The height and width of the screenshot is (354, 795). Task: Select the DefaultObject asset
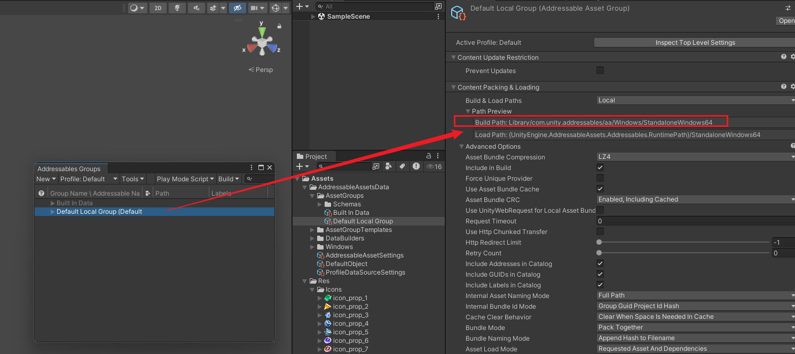pos(342,264)
